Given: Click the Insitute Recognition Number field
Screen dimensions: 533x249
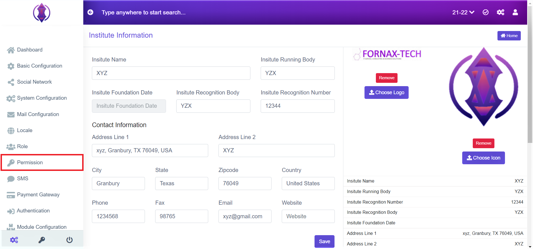Looking at the screenshot, I should tap(298, 106).
